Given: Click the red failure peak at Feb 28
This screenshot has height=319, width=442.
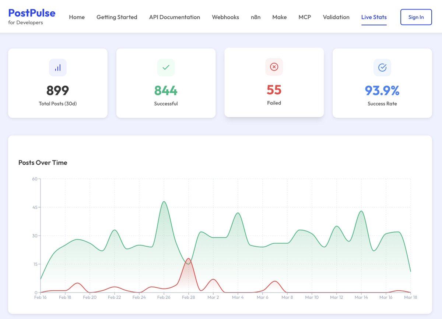Looking at the screenshot, I should point(189,259).
